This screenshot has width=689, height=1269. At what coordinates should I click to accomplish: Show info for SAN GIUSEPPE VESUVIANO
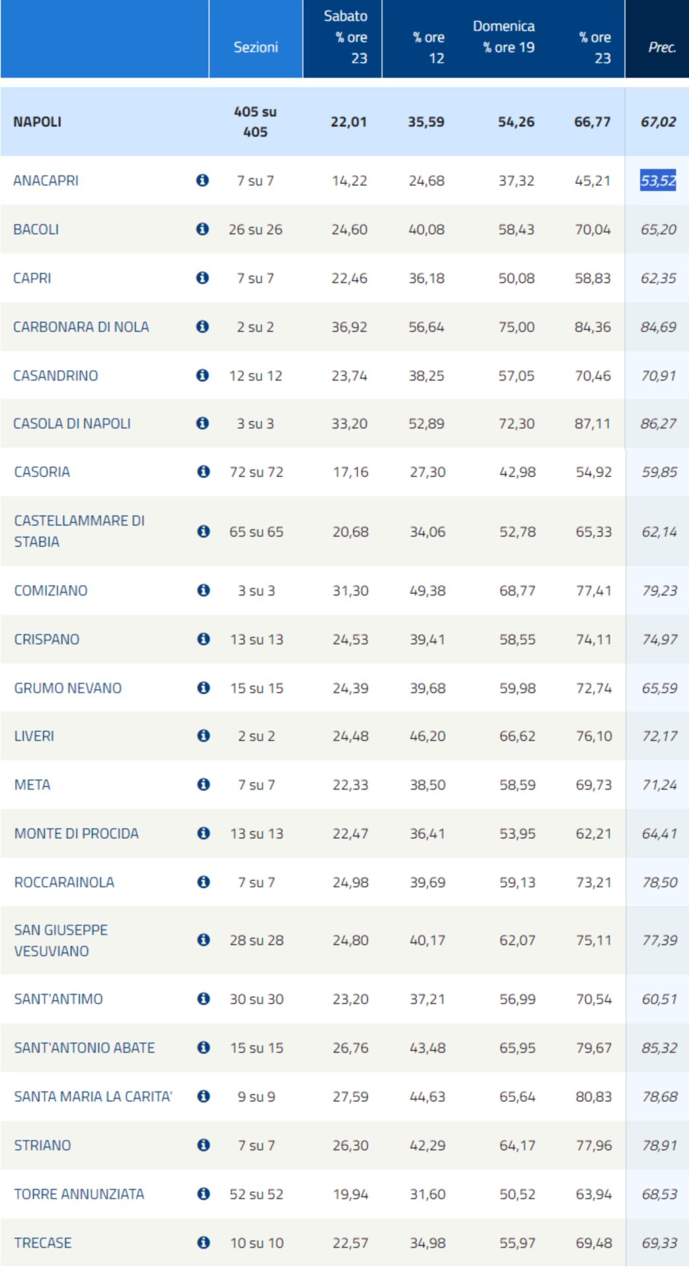click(203, 940)
